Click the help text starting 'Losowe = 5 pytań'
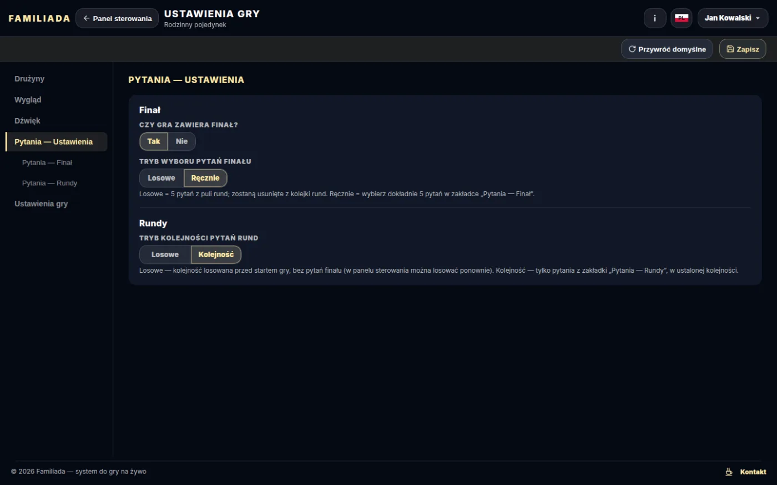This screenshot has width=777, height=485. pyautogui.click(x=337, y=194)
